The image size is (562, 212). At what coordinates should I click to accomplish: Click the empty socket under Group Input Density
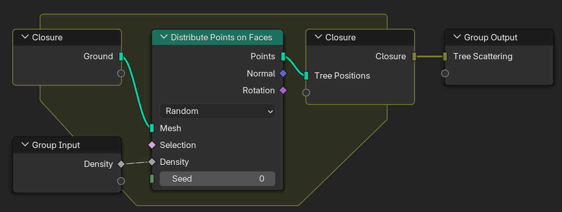[x=121, y=181]
